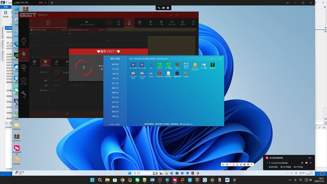This screenshot has height=184, width=327.
Task: Open the 内存工具 category
Action: (115, 78)
